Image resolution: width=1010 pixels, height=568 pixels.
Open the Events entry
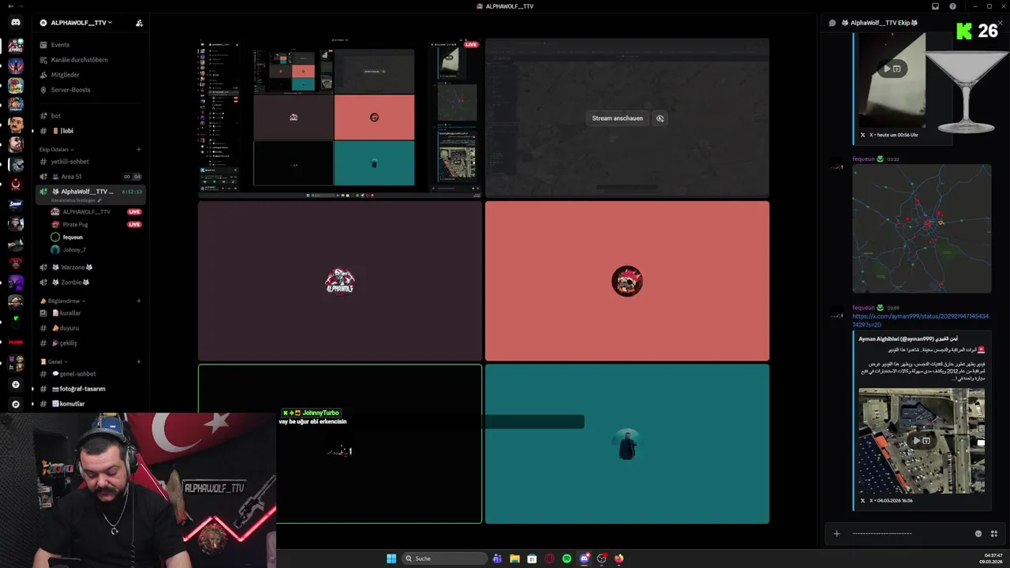(x=60, y=45)
